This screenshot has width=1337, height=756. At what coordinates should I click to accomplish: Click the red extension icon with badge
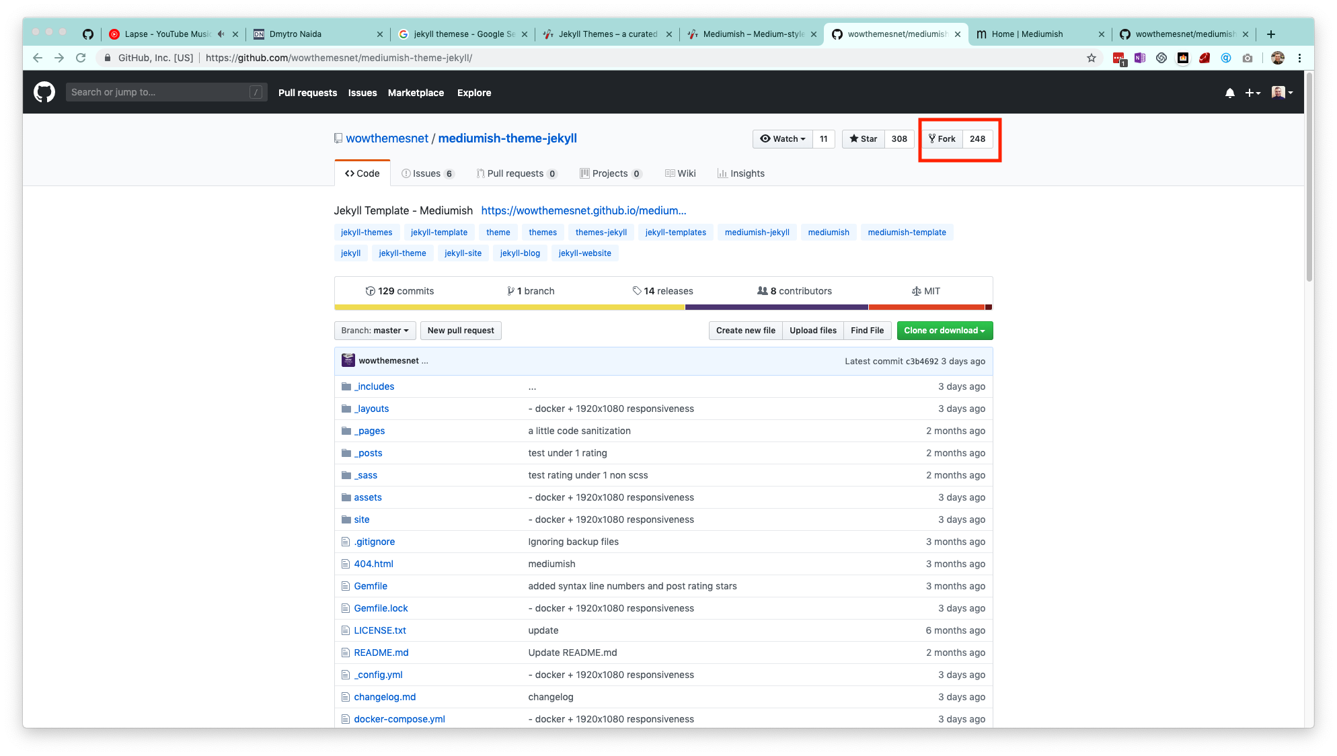[1119, 58]
